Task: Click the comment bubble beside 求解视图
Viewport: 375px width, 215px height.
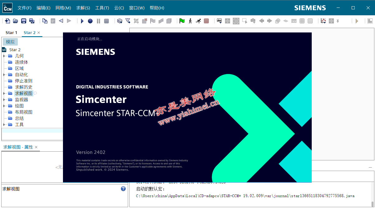Action: pyautogui.click(x=35, y=93)
